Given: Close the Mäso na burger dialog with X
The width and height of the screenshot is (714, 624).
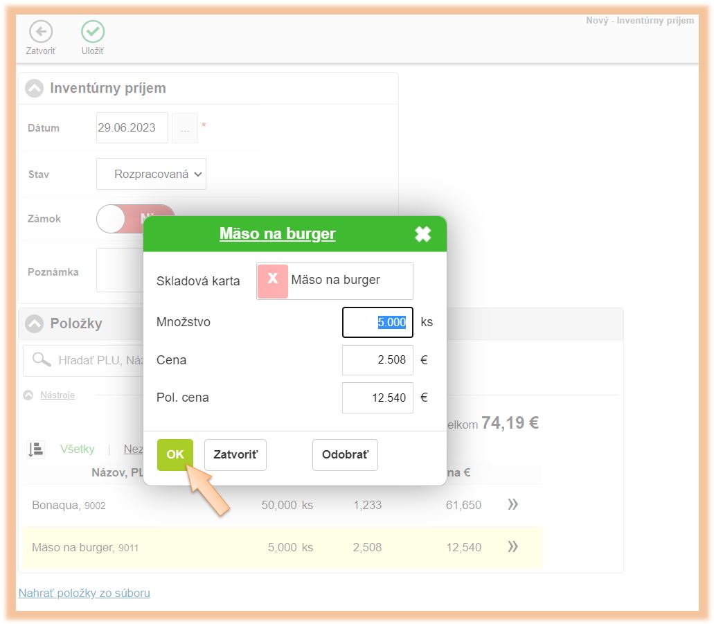Looking at the screenshot, I should pyautogui.click(x=422, y=234).
